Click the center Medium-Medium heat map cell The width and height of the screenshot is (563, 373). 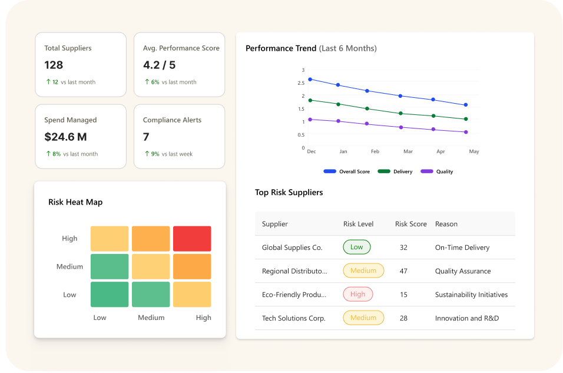(x=151, y=266)
